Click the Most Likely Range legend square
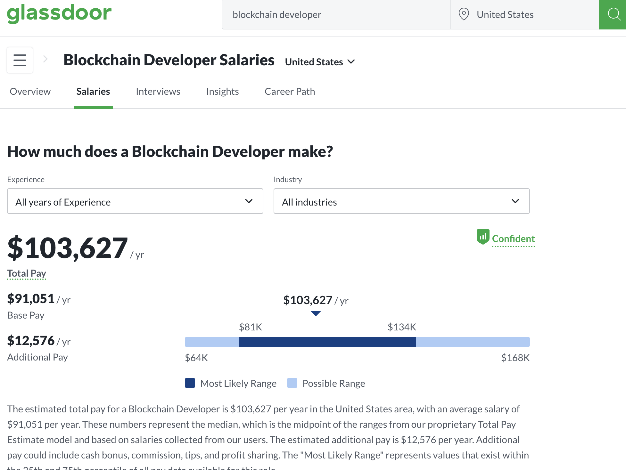The width and height of the screenshot is (626, 470). tap(190, 383)
